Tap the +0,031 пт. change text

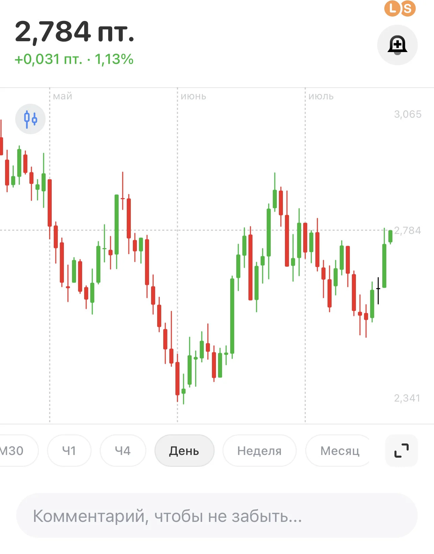pos(48,59)
